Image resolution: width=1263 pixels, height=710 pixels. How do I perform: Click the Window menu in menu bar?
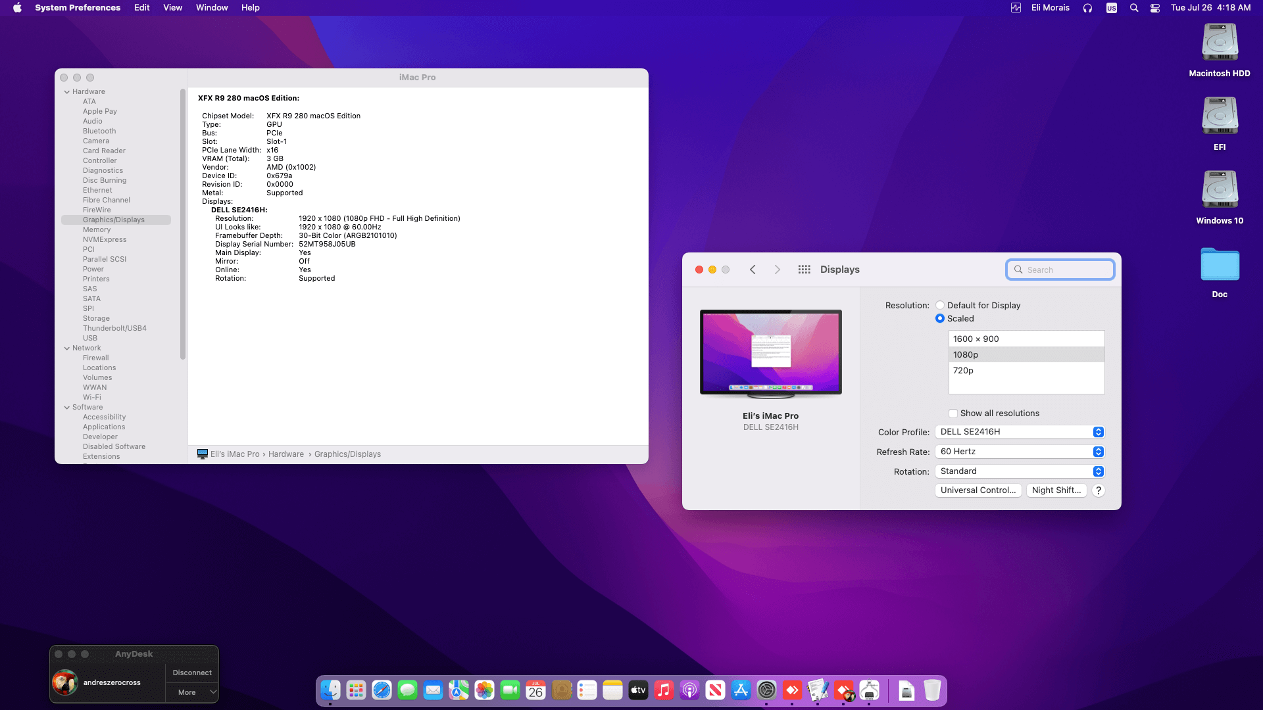pyautogui.click(x=211, y=7)
